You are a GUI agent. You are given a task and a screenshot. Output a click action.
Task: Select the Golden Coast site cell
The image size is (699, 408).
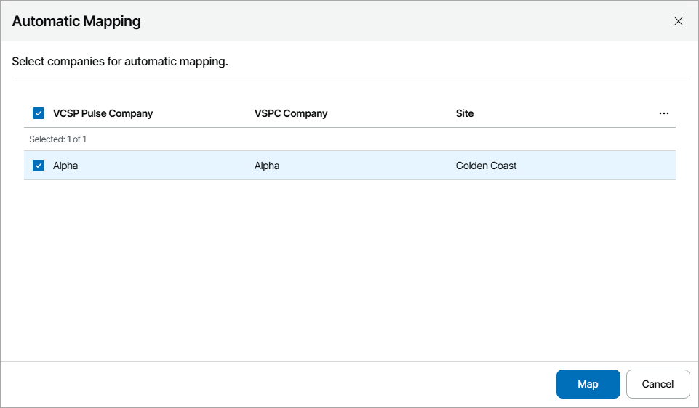click(486, 166)
